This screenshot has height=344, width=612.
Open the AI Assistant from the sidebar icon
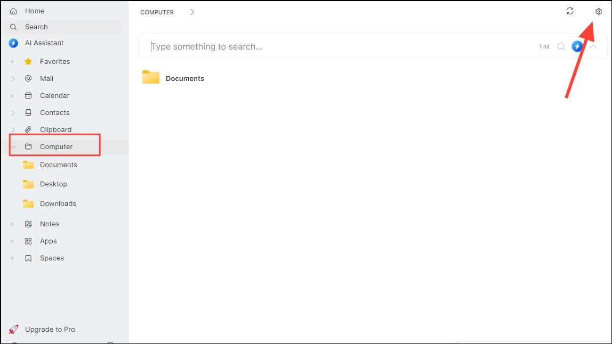click(13, 43)
